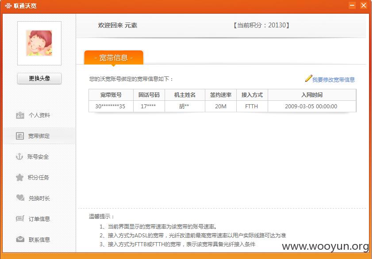Click the 个人资料 ID card icon

point(20,115)
